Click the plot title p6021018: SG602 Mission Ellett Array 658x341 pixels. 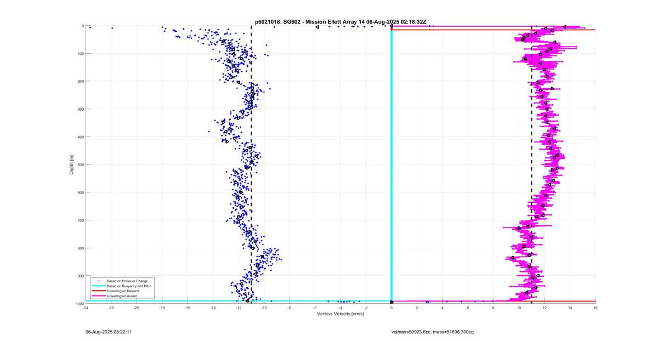[x=341, y=21]
